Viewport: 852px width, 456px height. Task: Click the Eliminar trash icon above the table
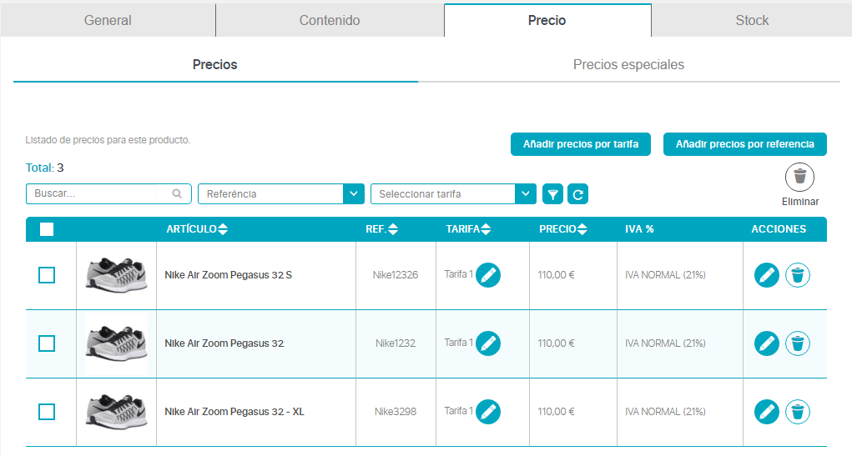799,177
